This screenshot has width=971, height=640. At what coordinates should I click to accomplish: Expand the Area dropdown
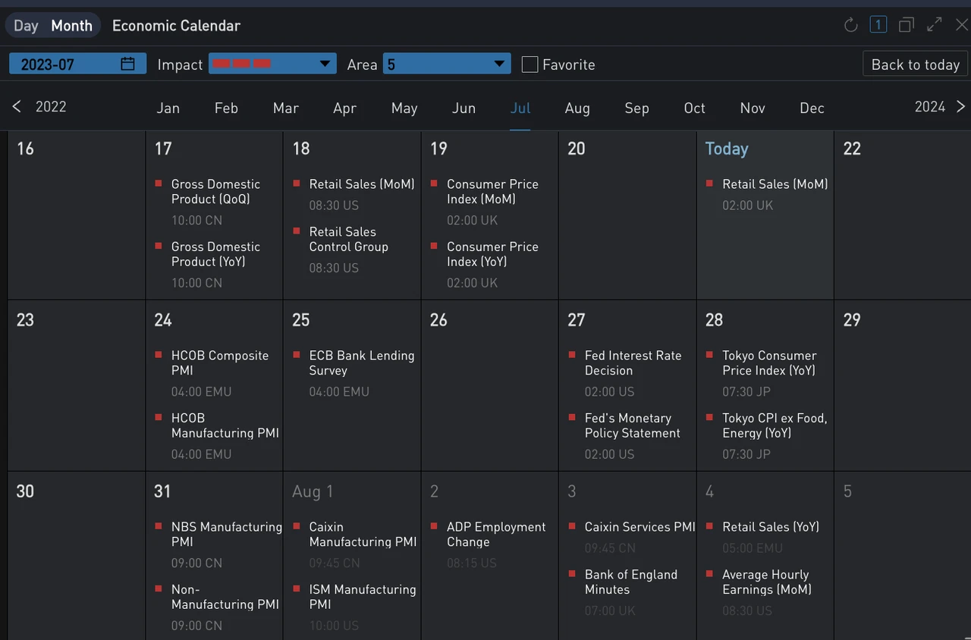tap(447, 64)
